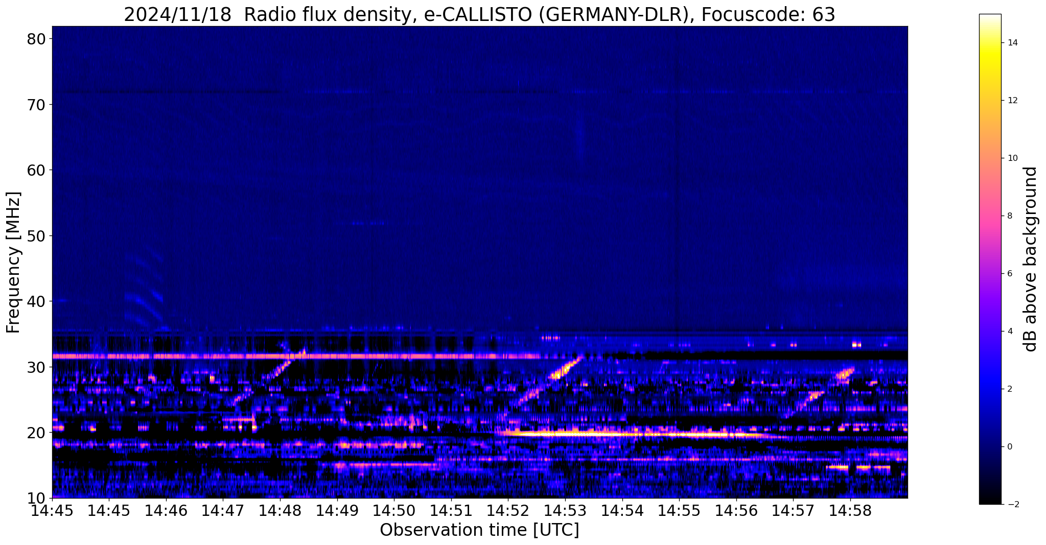Image resolution: width=1046 pixels, height=545 pixels.
Task: Click the colorbar tick value 4
Action: (1010, 331)
